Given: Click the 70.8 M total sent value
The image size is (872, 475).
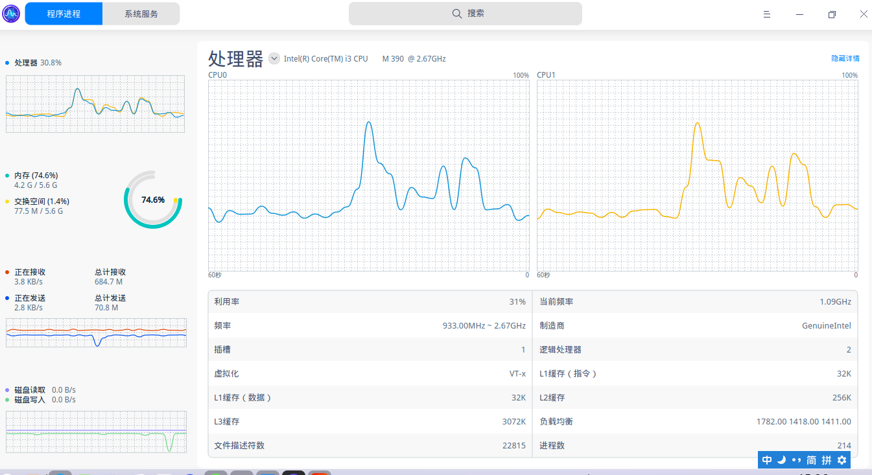Looking at the screenshot, I should (x=106, y=308).
